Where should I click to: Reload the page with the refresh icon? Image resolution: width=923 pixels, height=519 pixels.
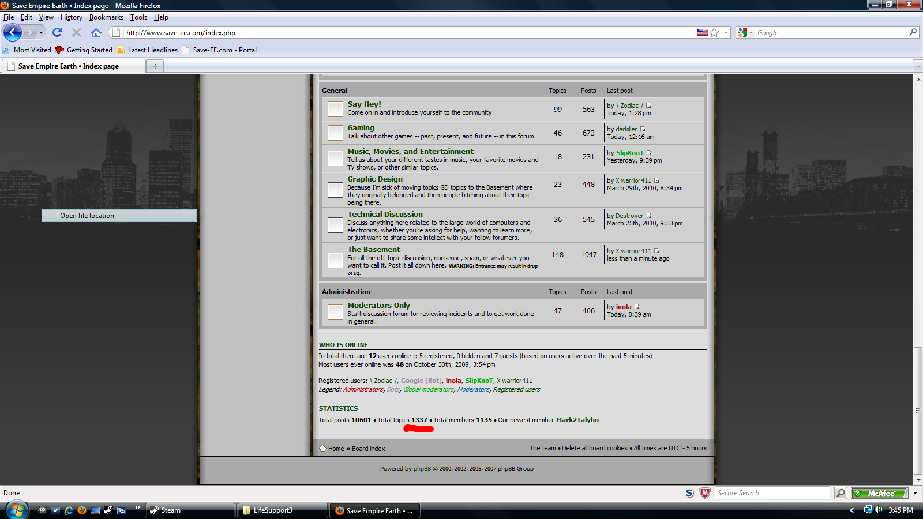57,33
